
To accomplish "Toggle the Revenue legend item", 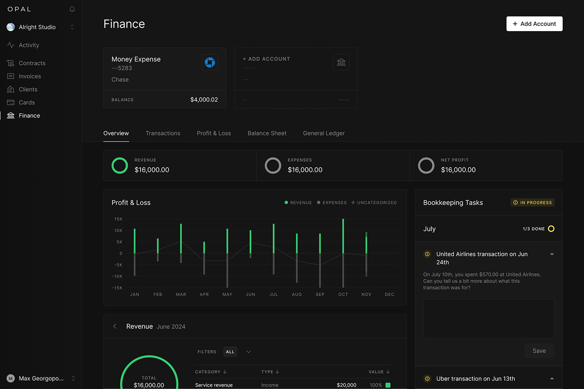I will pyautogui.click(x=298, y=203).
